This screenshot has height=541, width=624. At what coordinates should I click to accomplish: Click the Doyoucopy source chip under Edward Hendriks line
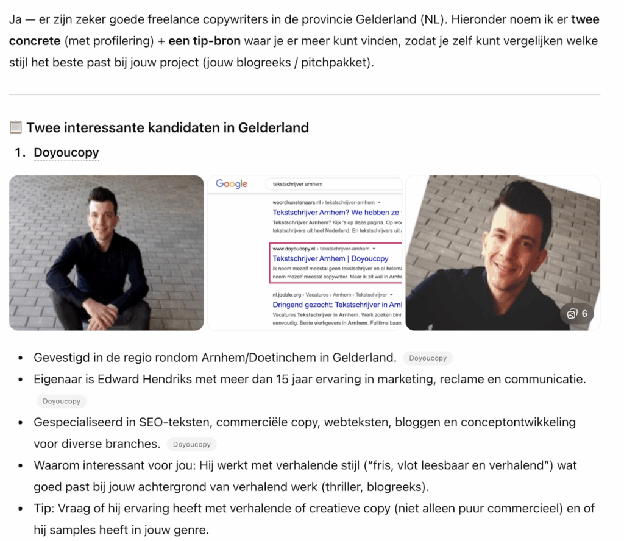62,401
